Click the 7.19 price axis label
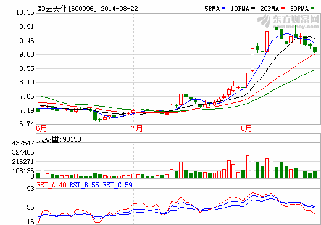 coord(27,110)
